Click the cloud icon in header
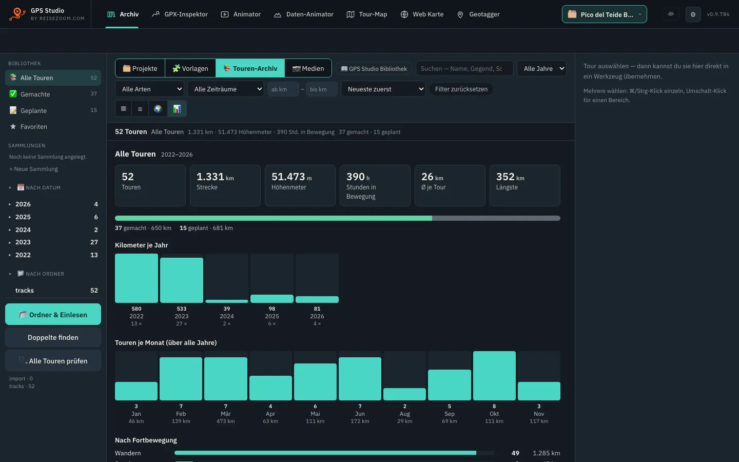739x462 pixels. pyautogui.click(x=671, y=14)
